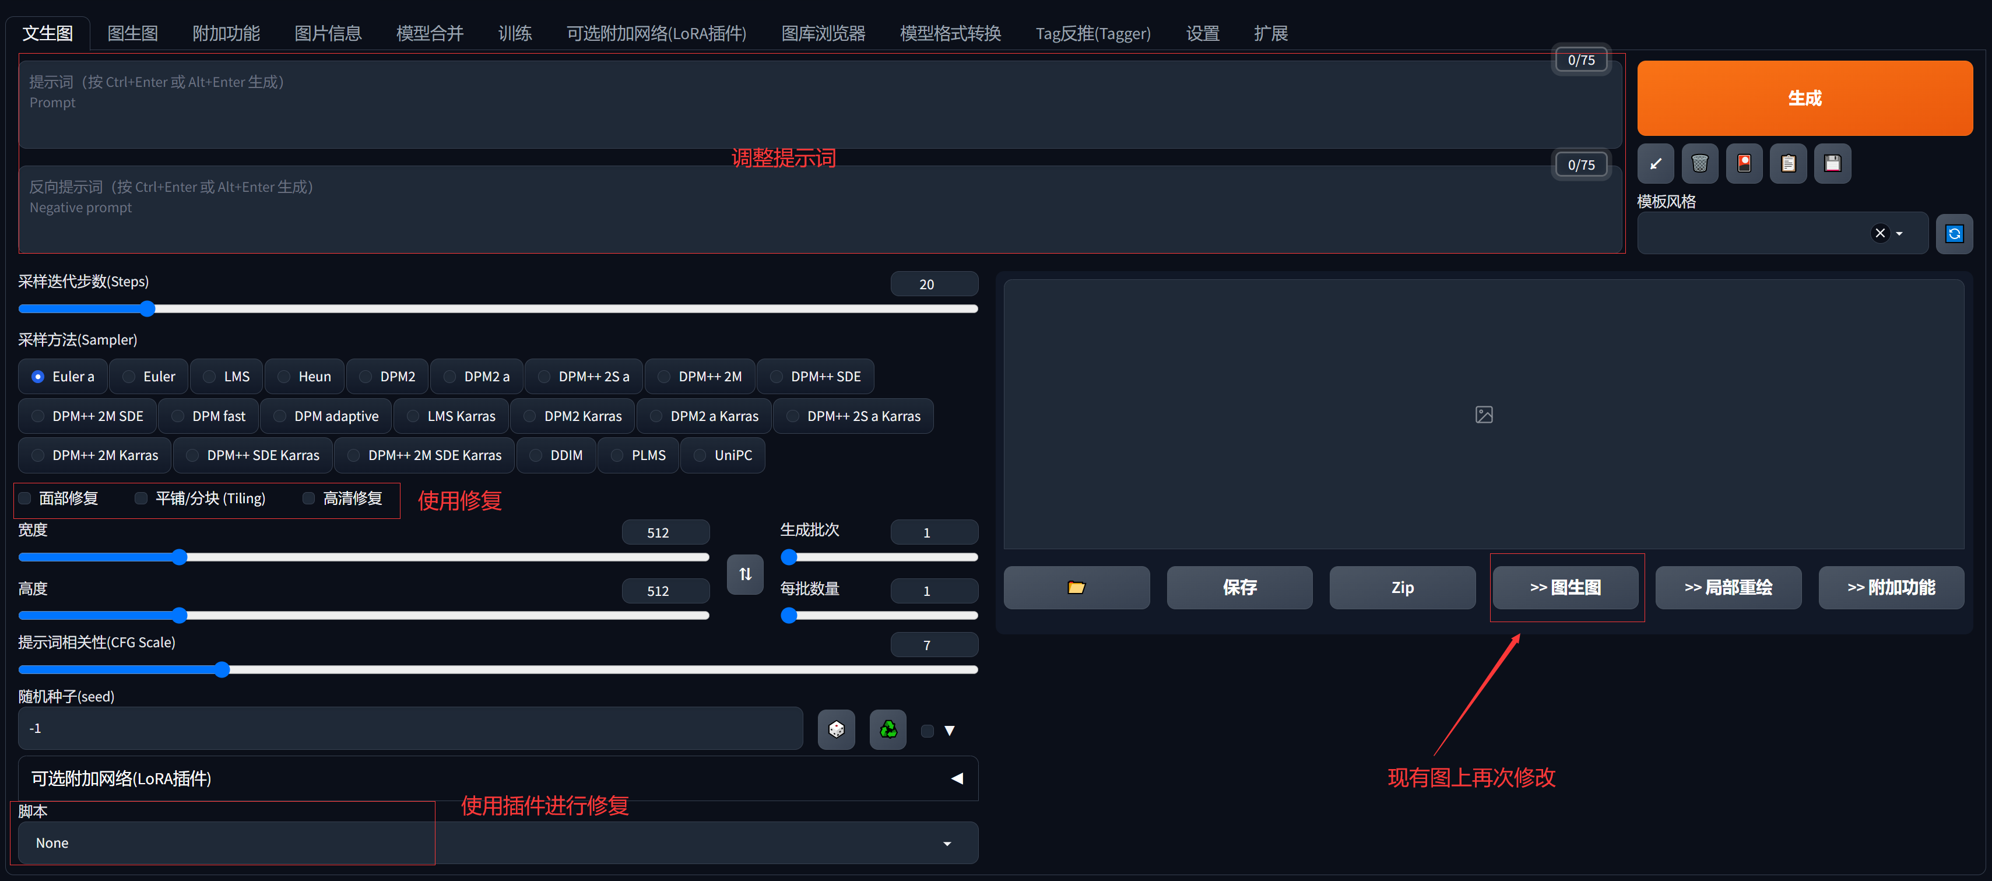Click the orange 生成 button
The width and height of the screenshot is (1992, 881).
point(1804,98)
